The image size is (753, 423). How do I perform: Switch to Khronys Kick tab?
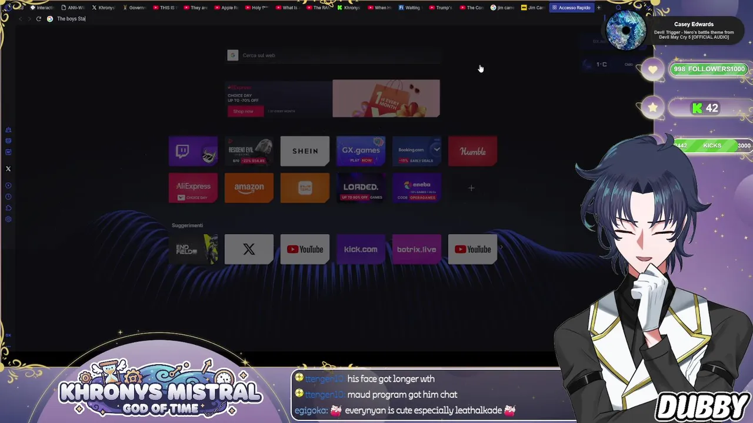click(x=348, y=8)
